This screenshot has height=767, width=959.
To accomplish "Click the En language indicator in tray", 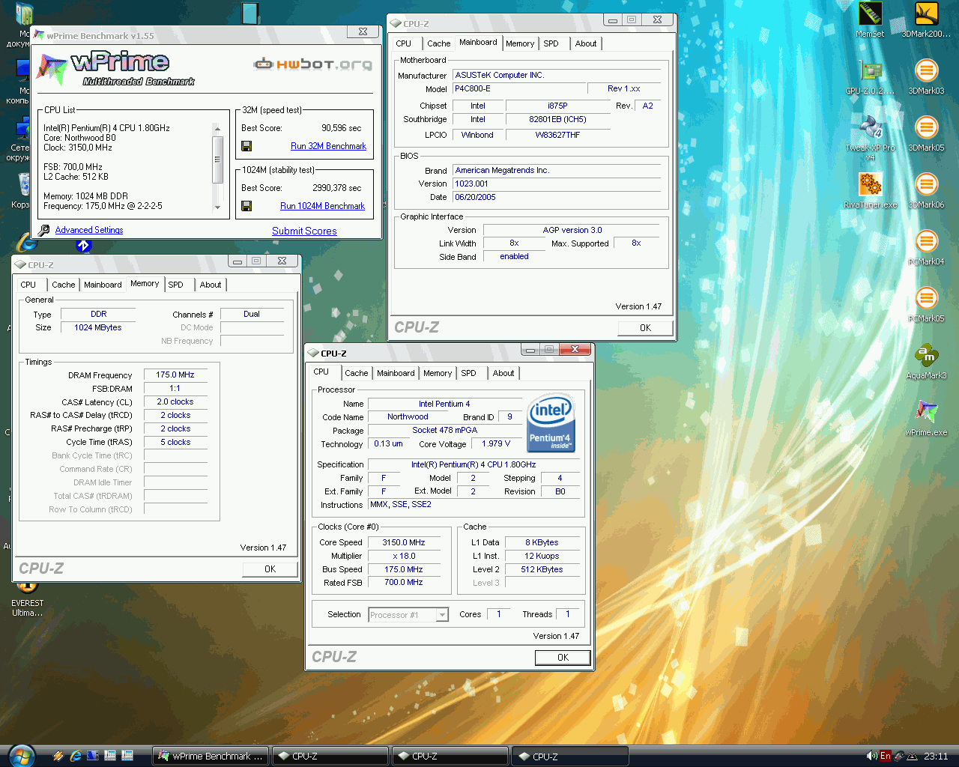I will pos(886,756).
